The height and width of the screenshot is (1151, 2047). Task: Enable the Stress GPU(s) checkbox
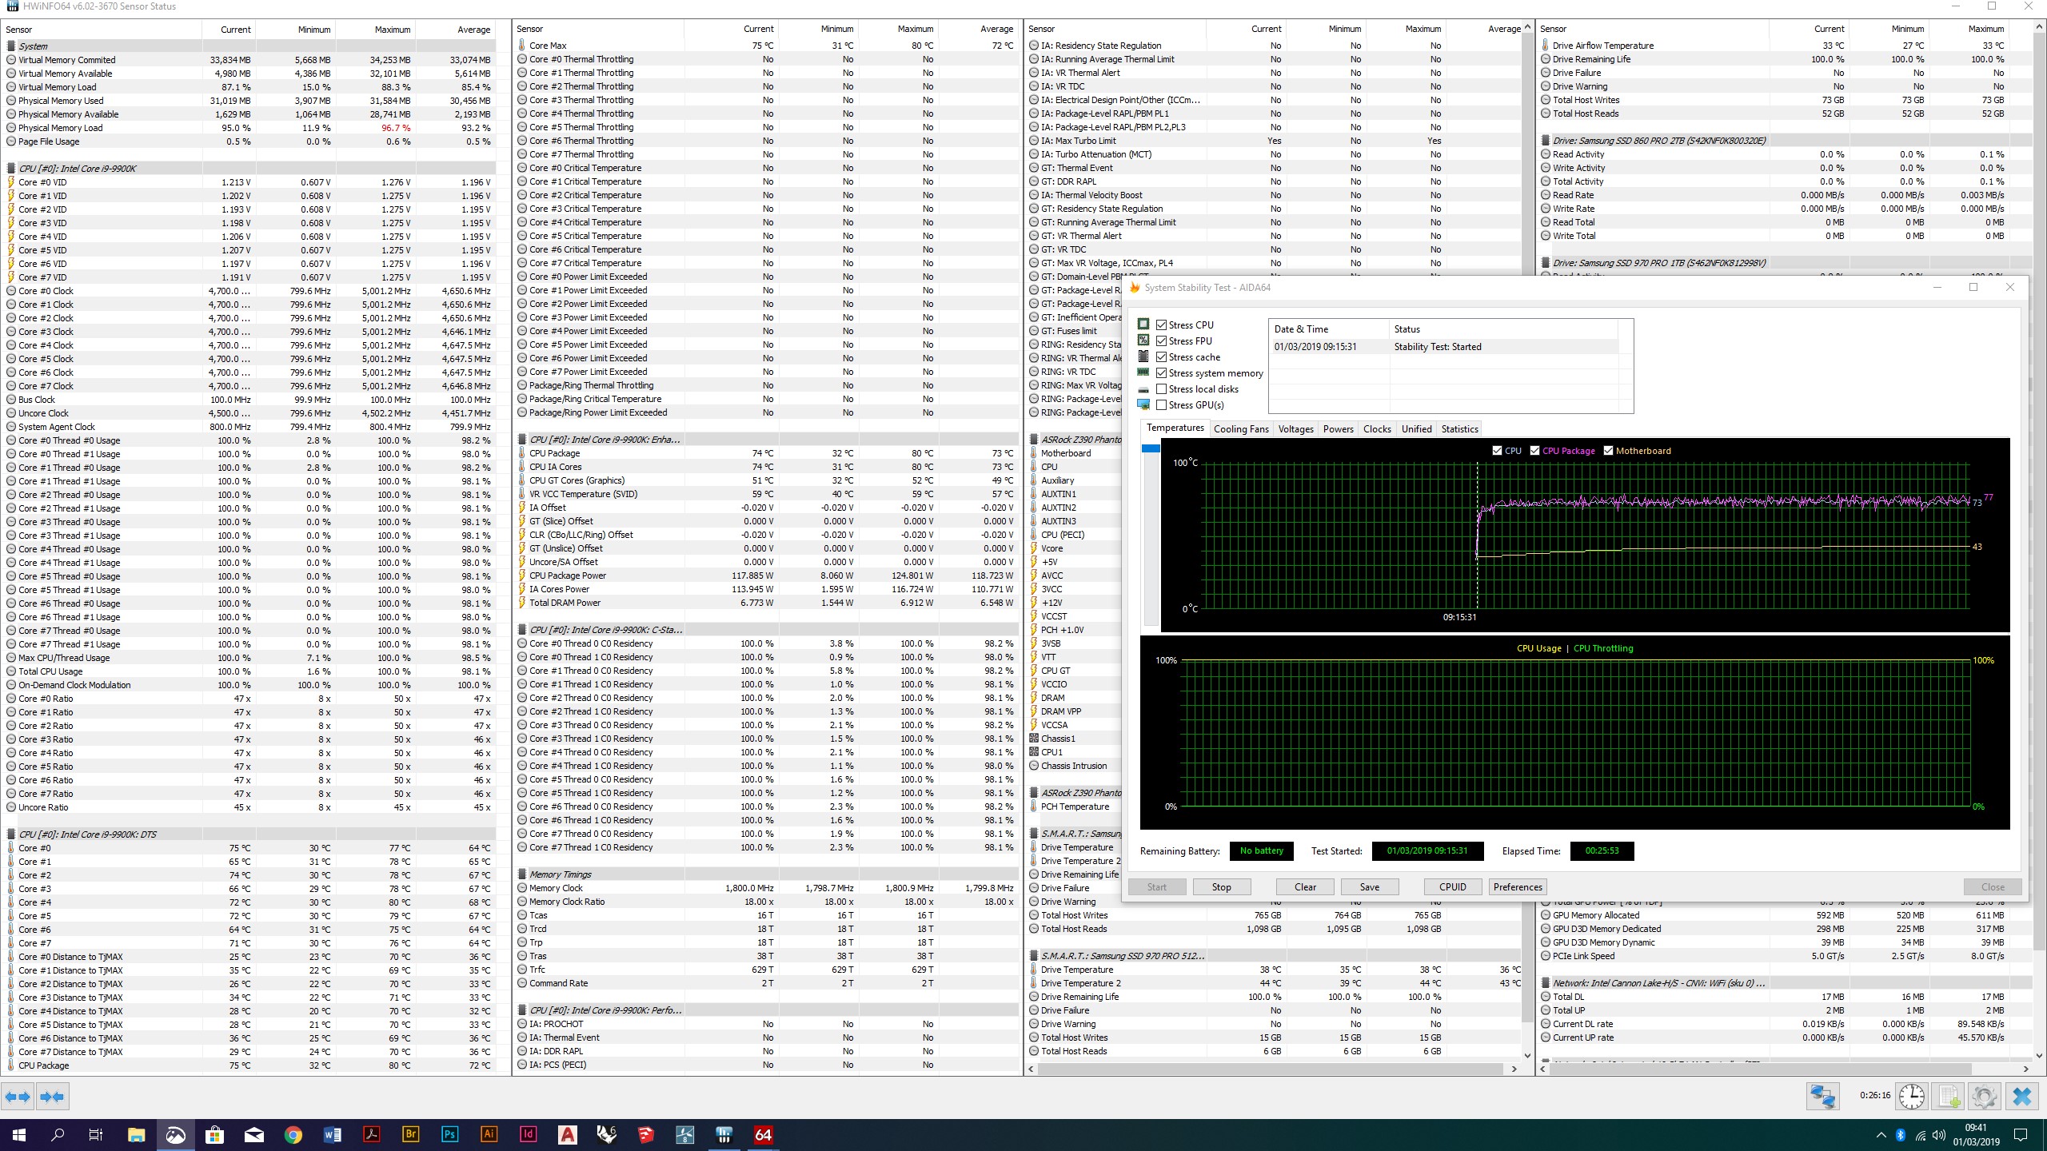(x=1162, y=405)
